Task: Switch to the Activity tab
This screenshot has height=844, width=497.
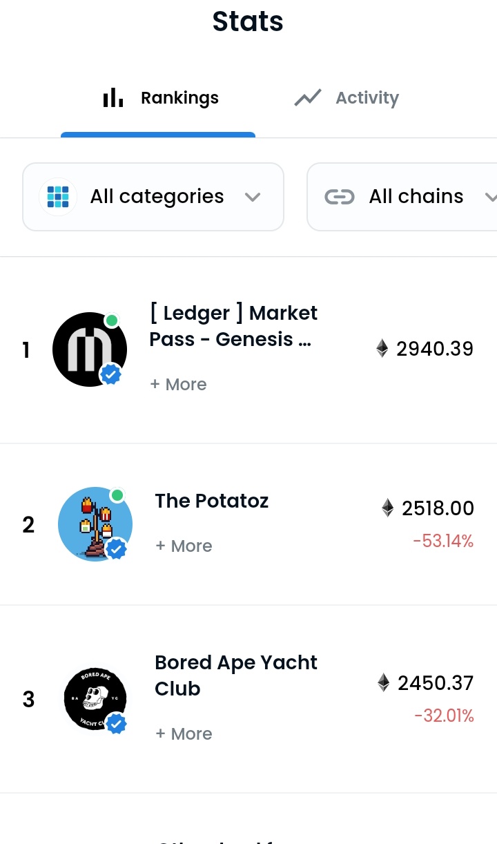Action: [x=347, y=98]
